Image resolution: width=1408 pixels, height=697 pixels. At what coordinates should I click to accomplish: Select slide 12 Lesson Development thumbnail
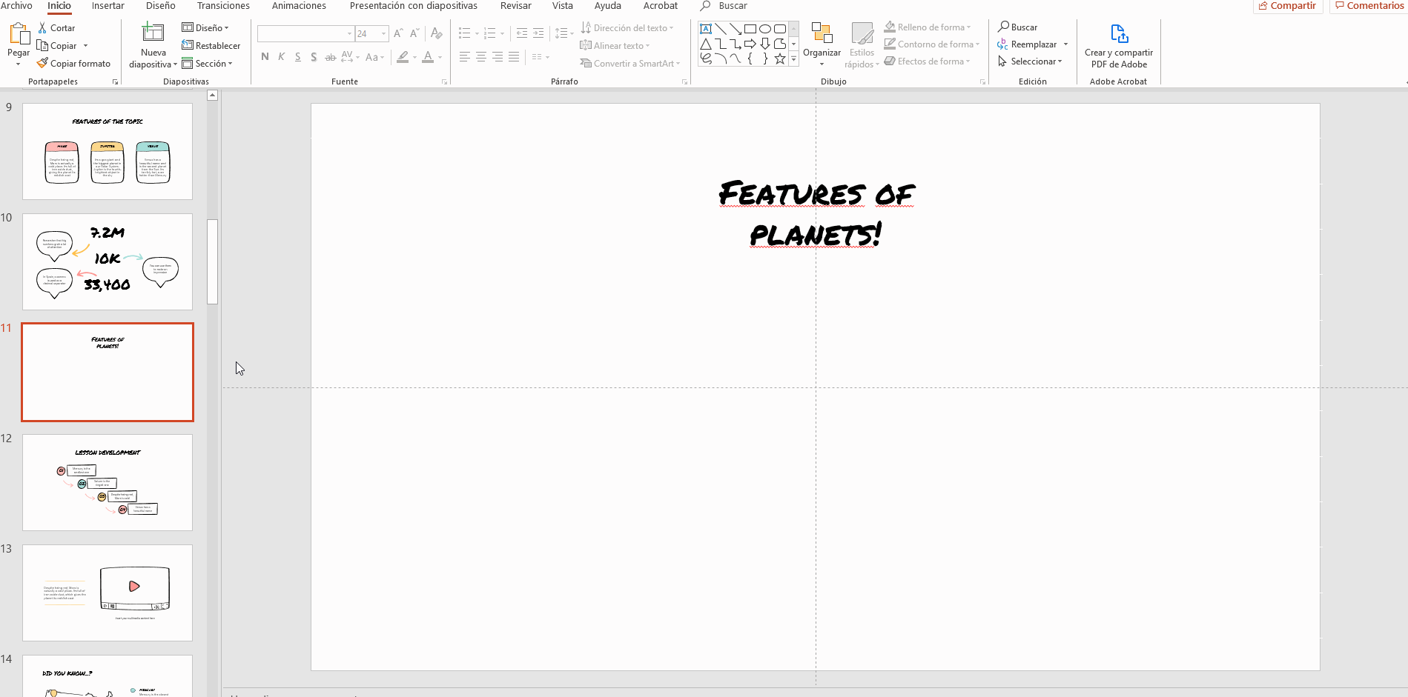[108, 482]
